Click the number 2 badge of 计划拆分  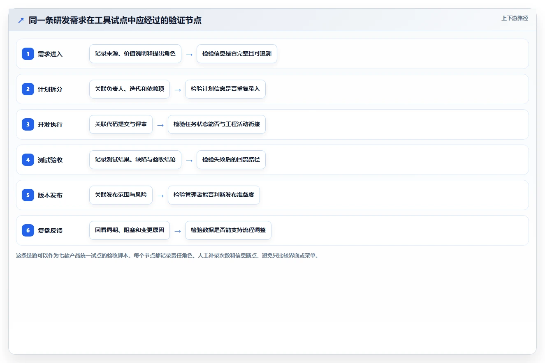click(28, 89)
